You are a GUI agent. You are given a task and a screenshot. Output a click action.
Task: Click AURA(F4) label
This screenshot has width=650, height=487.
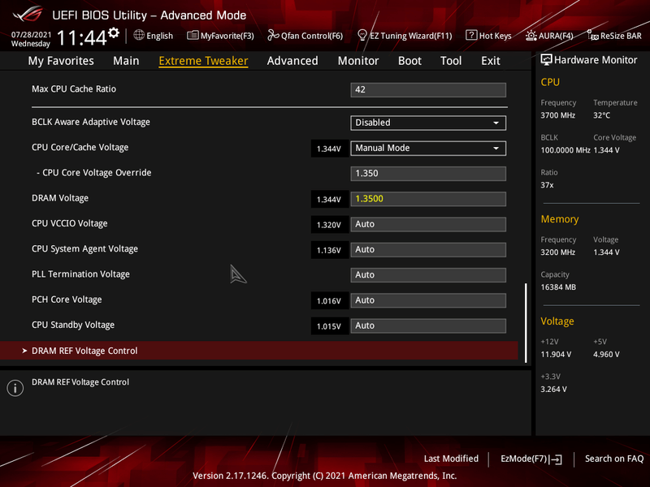click(x=556, y=36)
